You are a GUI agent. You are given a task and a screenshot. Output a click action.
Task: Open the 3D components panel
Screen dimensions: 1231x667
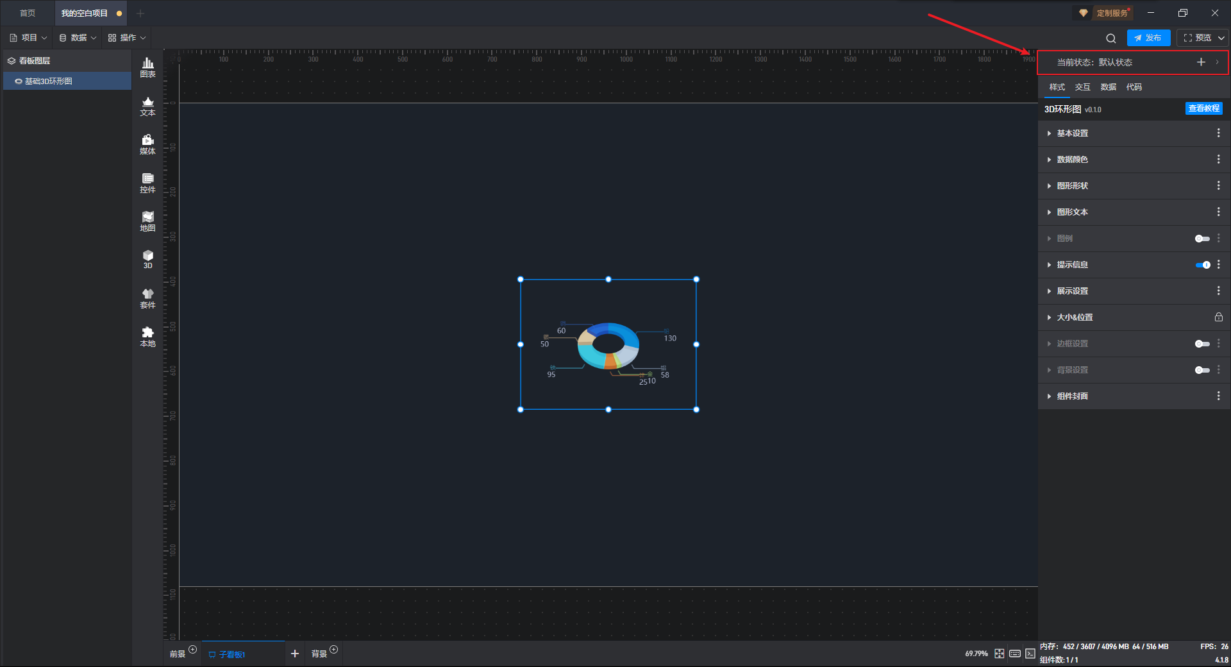pyautogui.click(x=147, y=259)
